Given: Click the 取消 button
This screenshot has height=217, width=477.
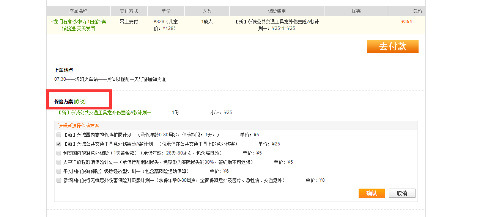Looking at the screenshot, I should 402,193.
